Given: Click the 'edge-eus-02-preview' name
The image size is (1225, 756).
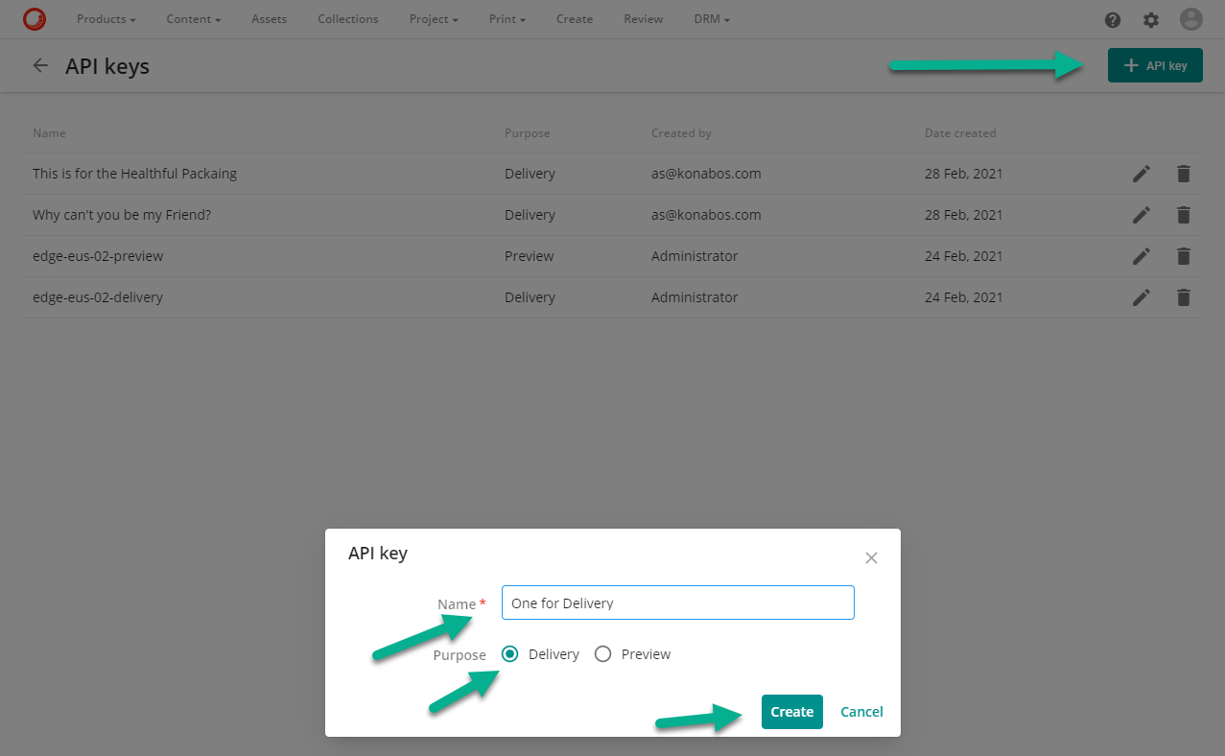Looking at the screenshot, I should [x=98, y=256].
